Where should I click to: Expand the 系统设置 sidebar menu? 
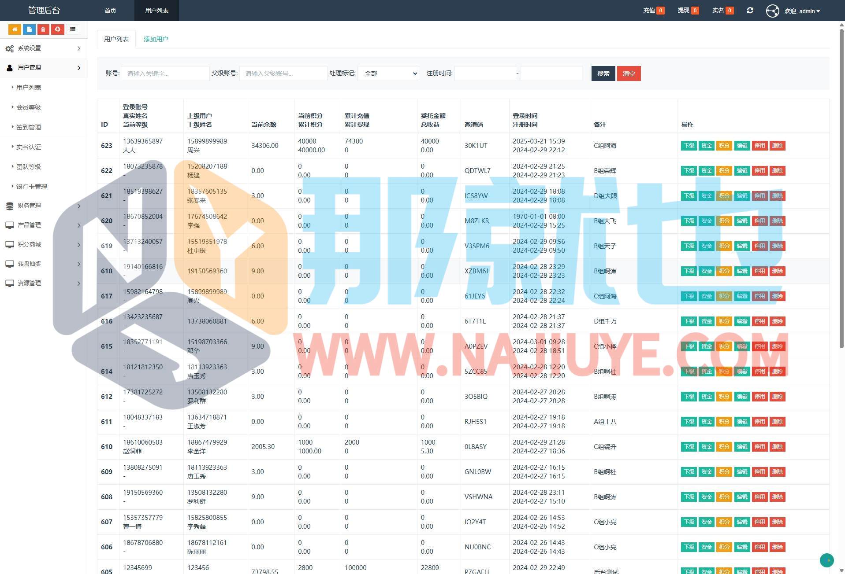(x=44, y=48)
